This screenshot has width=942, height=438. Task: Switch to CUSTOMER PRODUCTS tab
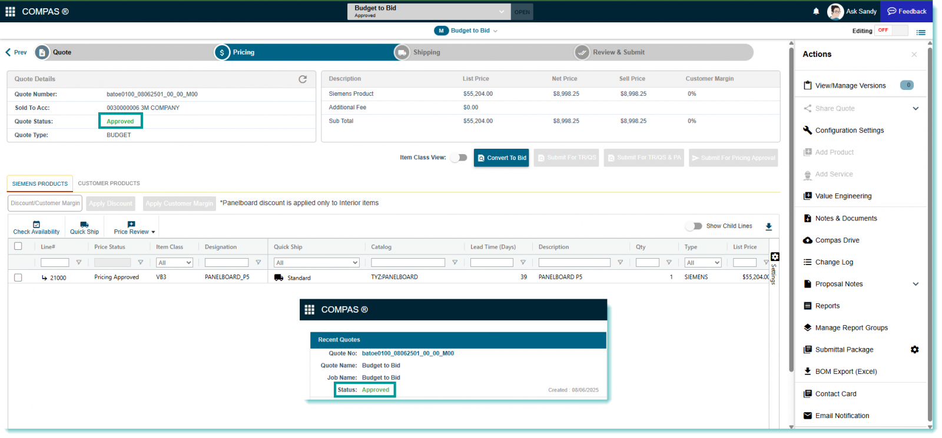pos(109,183)
